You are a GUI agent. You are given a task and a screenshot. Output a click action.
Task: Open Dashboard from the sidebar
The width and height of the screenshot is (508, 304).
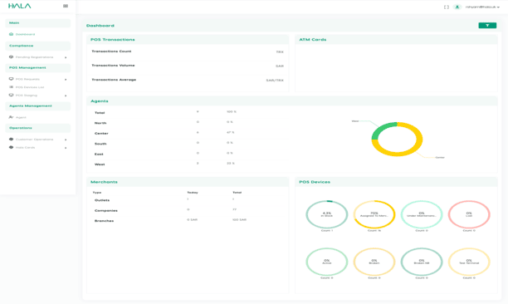point(25,34)
